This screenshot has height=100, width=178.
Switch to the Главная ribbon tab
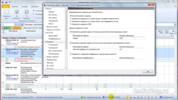(x=15, y=6)
